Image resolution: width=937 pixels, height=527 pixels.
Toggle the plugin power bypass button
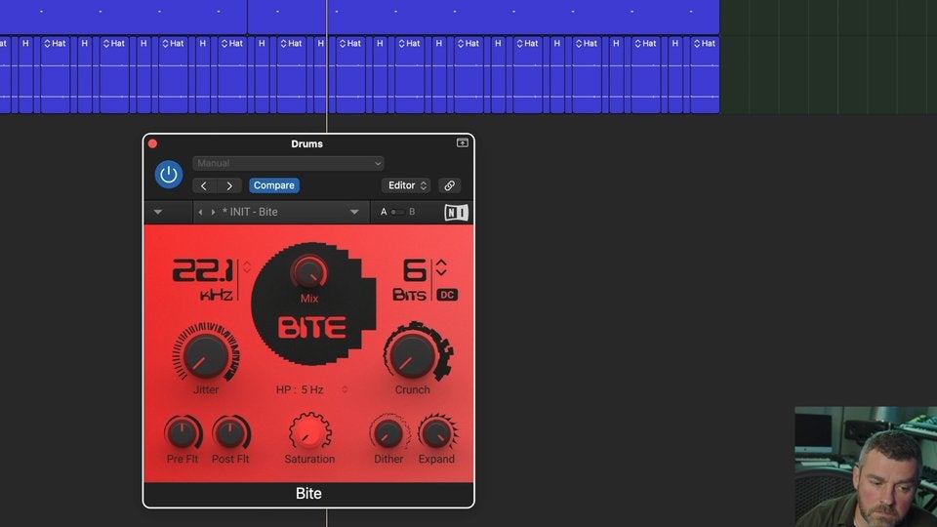[169, 175]
